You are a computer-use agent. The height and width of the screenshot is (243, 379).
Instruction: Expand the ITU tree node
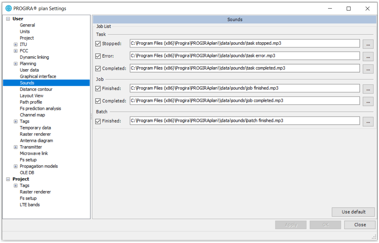click(16, 45)
